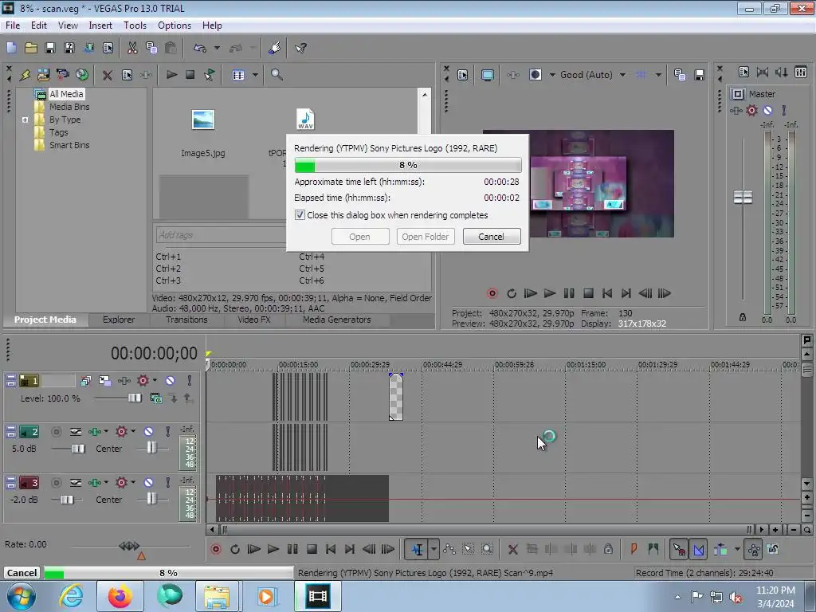The width and height of the screenshot is (816, 612).
Task: Switch to the Transitions tab
Action: pyautogui.click(x=186, y=320)
